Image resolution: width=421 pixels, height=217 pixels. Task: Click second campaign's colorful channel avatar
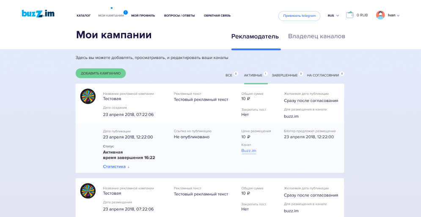pyautogui.click(x=88, y=191)
